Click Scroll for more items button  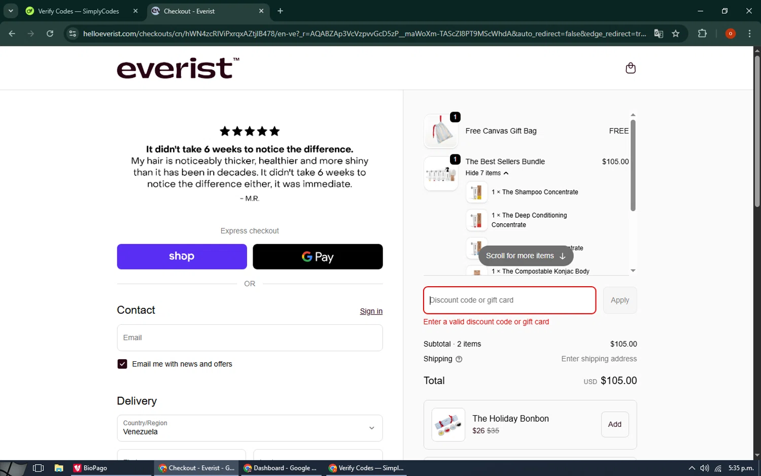tap(526, 256)
